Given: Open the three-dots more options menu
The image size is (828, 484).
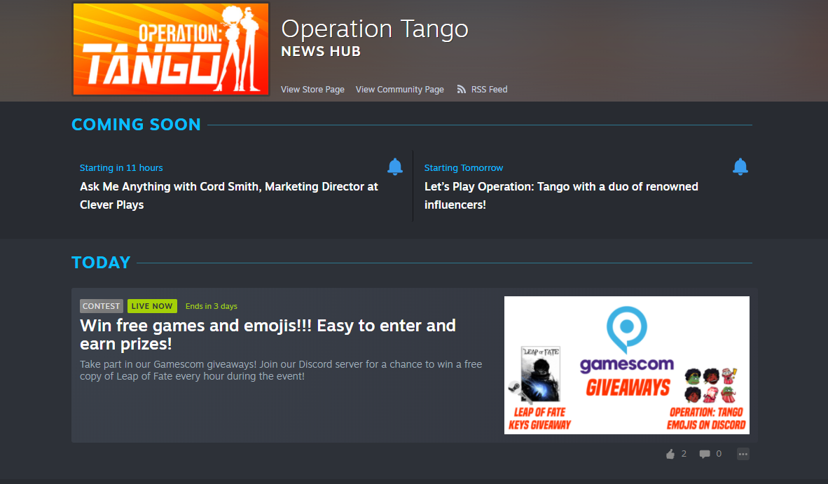Looking at the screenshot, I should point(743,454).
